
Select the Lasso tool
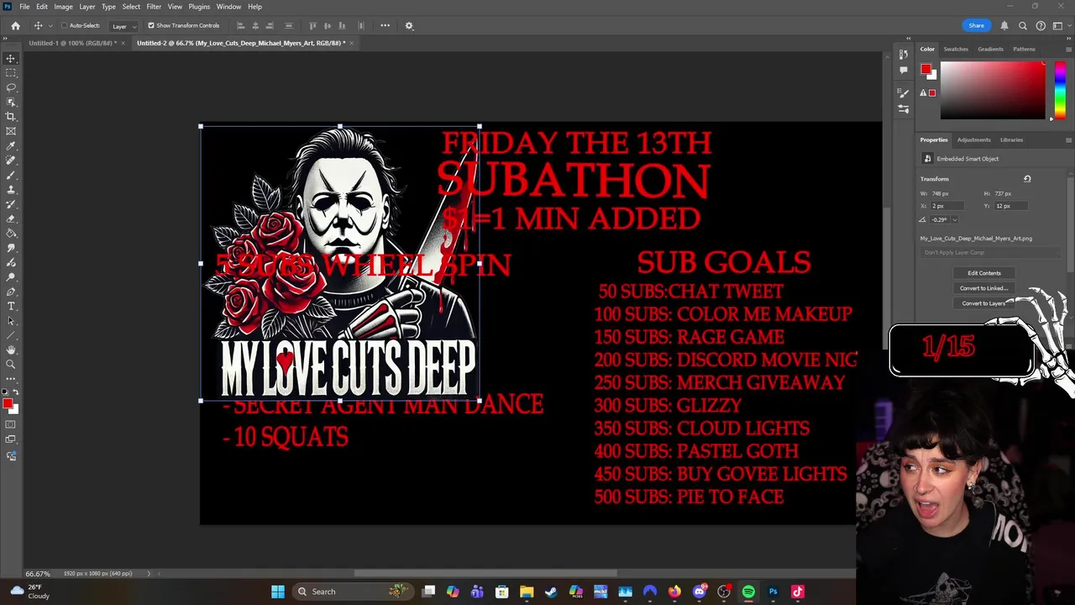pyautogui.click(x=11, y=87)
